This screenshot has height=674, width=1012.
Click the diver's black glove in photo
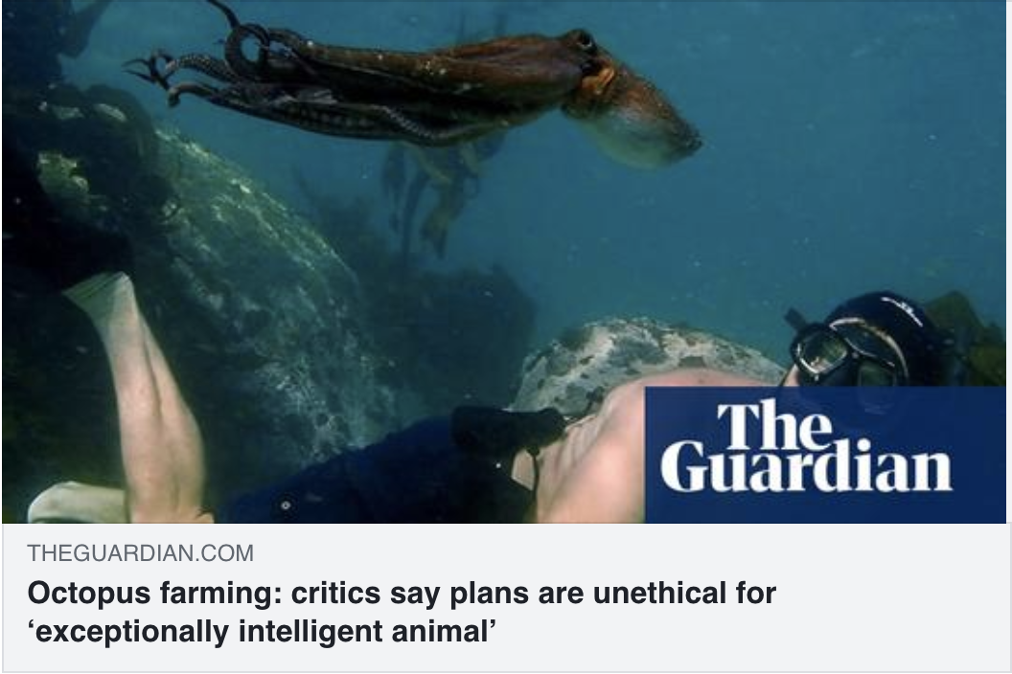pos(510,429)
